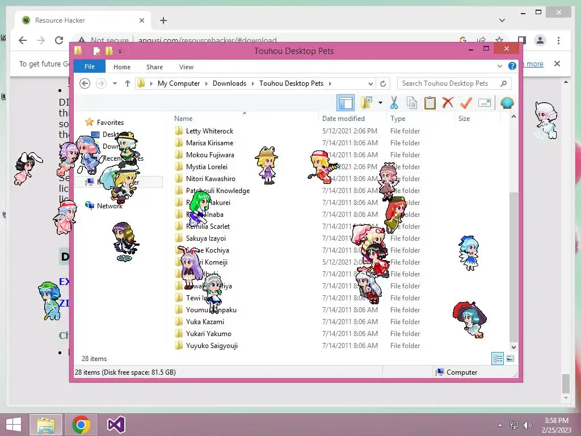Click the Chrome page vertical scrollbar thumb

(566, 384)
